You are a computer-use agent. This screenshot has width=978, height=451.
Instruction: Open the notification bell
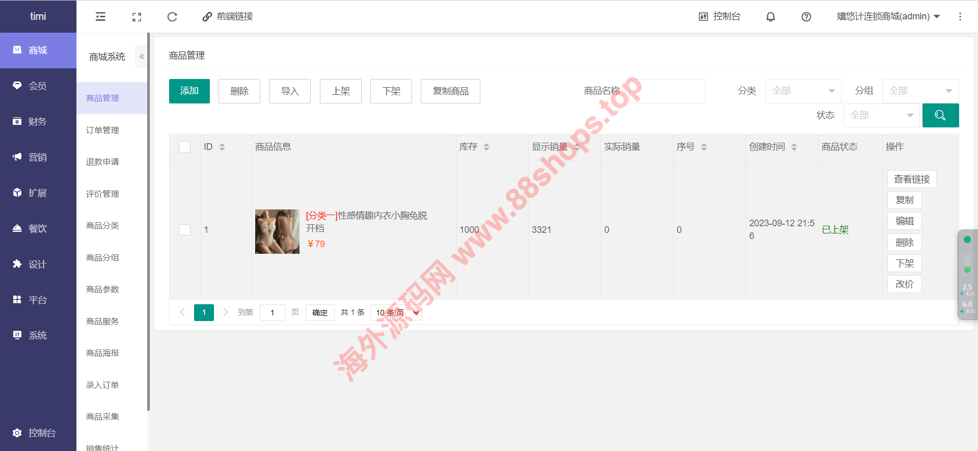tap(770, 17)
